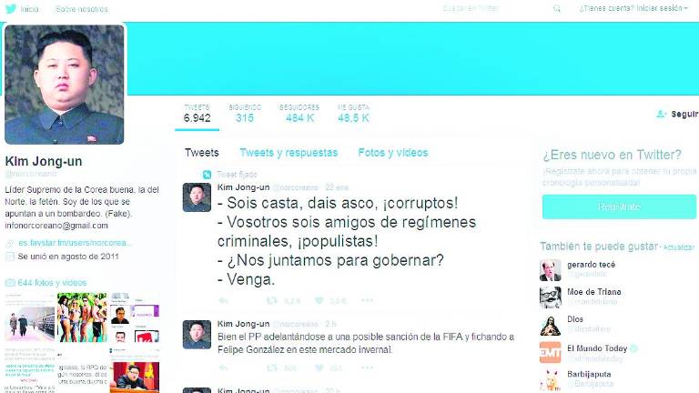Click infonorcoreano@gmail.com in bio
Screen dimensions: 699x393
(56, 226)
